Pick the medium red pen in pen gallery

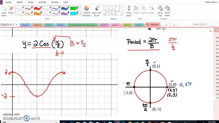[x=29, y=8]
